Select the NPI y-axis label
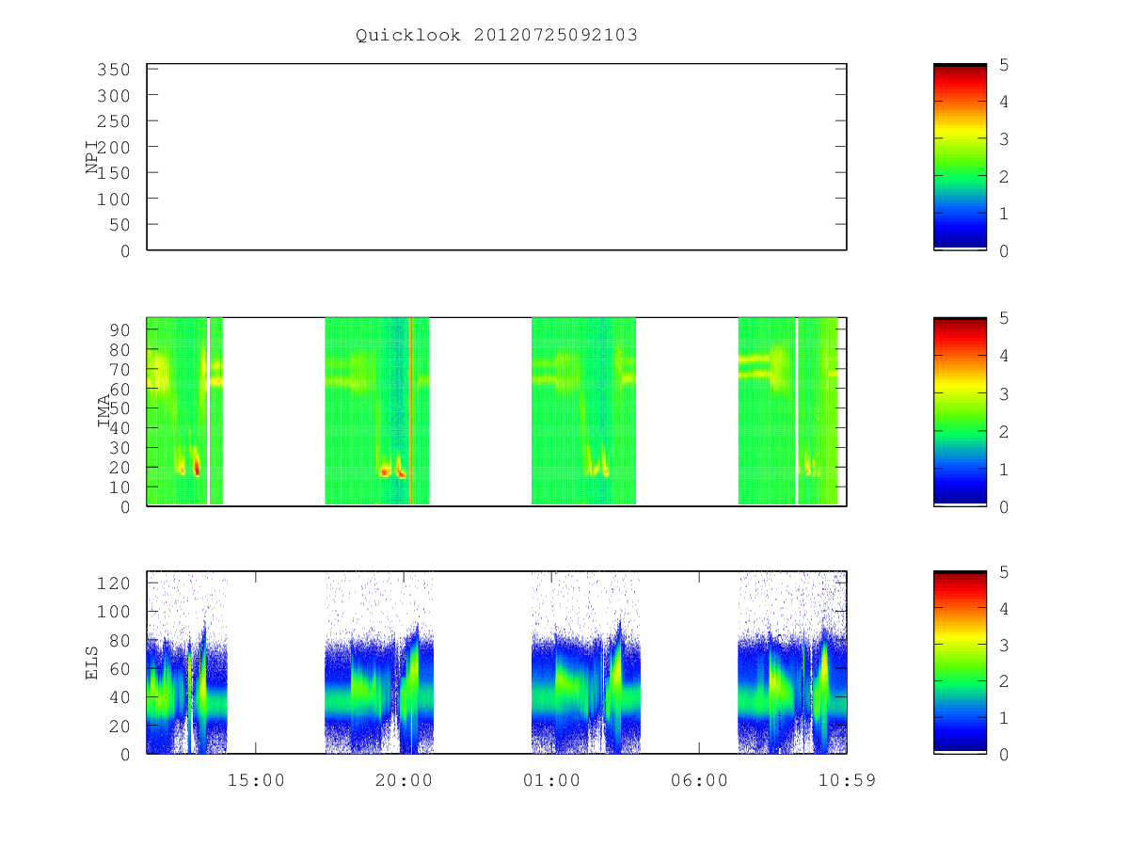Viewport: 1129px width, 847px height. point(92,157)
